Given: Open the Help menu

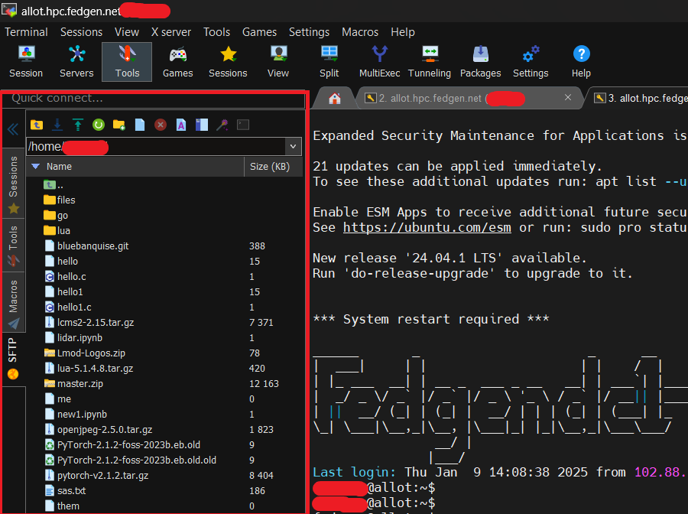Looking at the screenshot, I should pyautogui.click(x=403, y=32).
